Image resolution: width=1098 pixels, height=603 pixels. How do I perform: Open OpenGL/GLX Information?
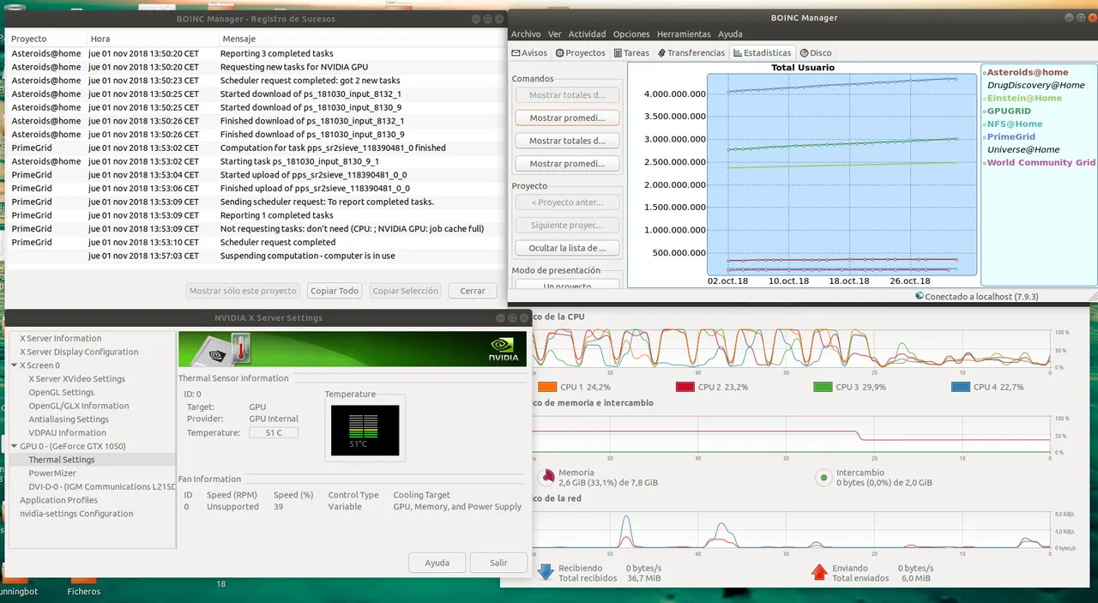[x=79, y=406]
